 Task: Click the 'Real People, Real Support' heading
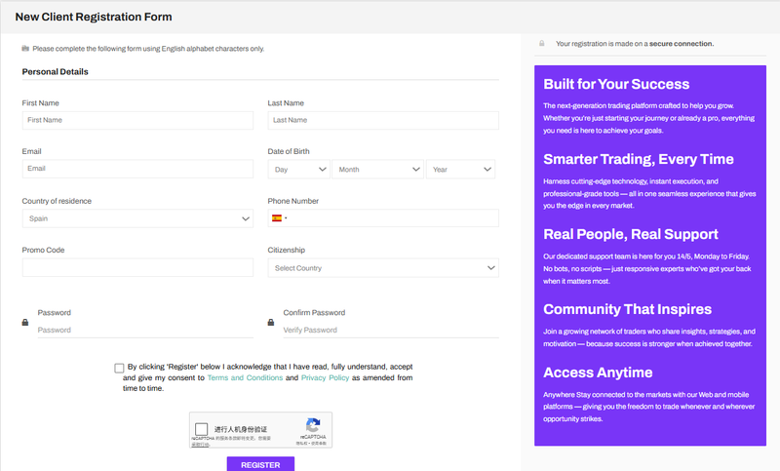pos(630,234)
